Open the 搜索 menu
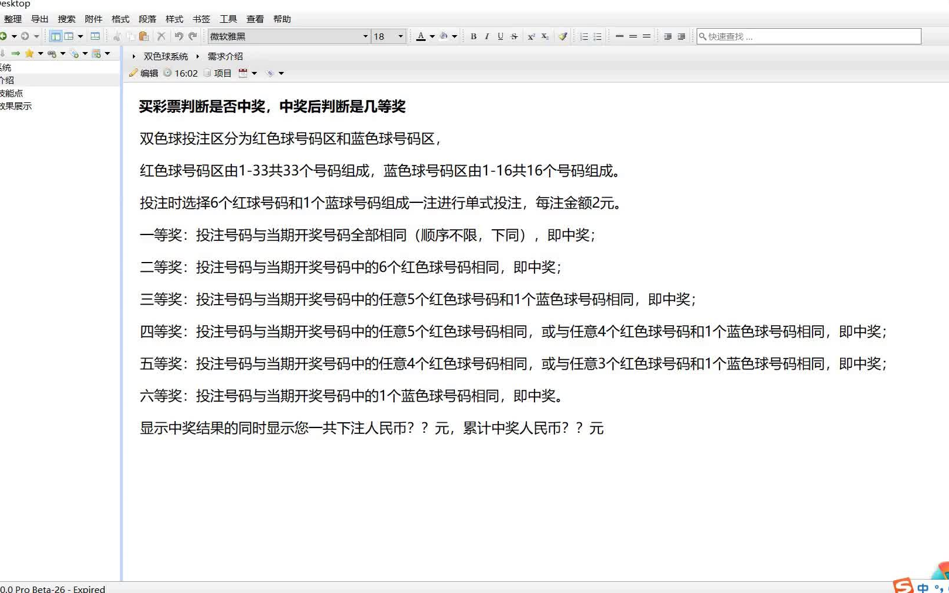The image size is (949, 593). (x=67, y=19)
